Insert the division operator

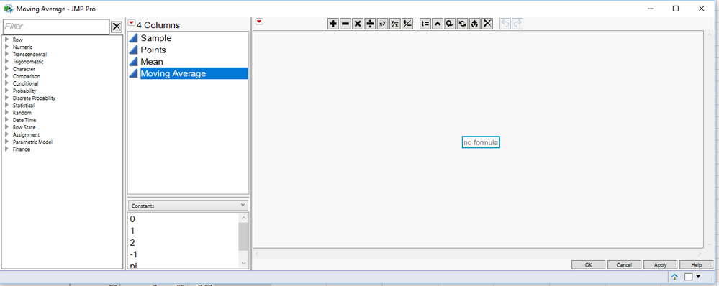(x=370, y=24)
